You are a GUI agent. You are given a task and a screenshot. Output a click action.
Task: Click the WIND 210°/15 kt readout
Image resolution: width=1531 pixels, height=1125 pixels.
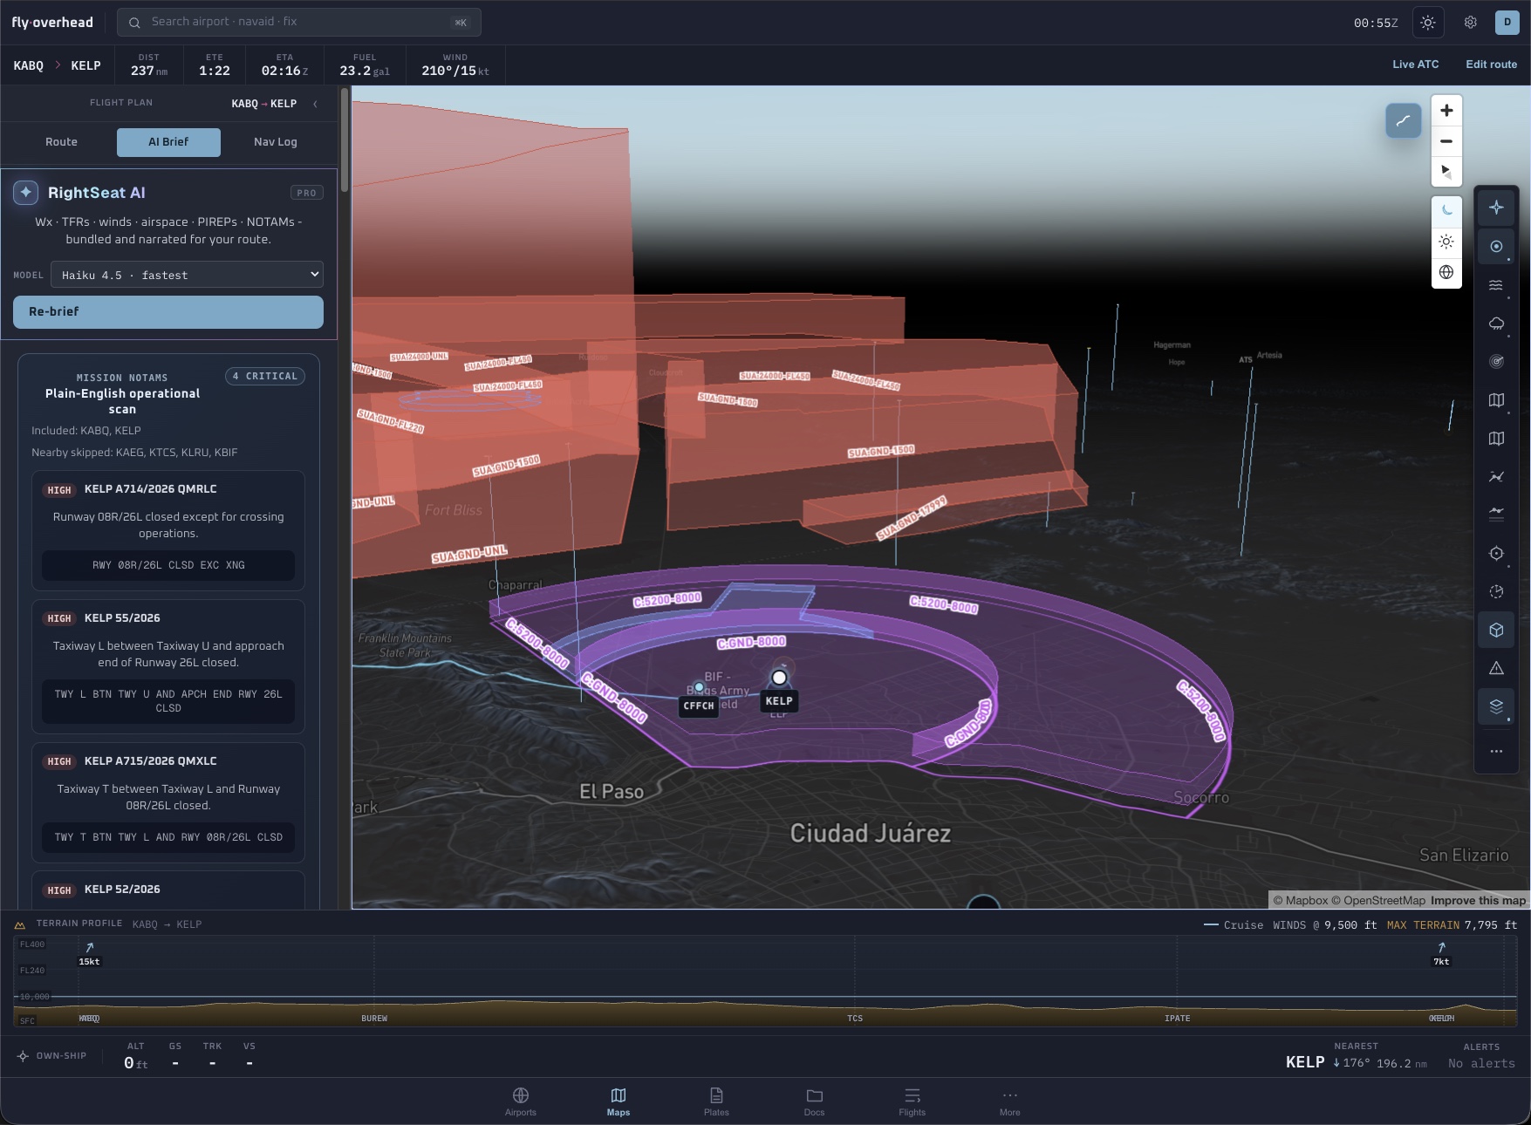pos(455,65)
